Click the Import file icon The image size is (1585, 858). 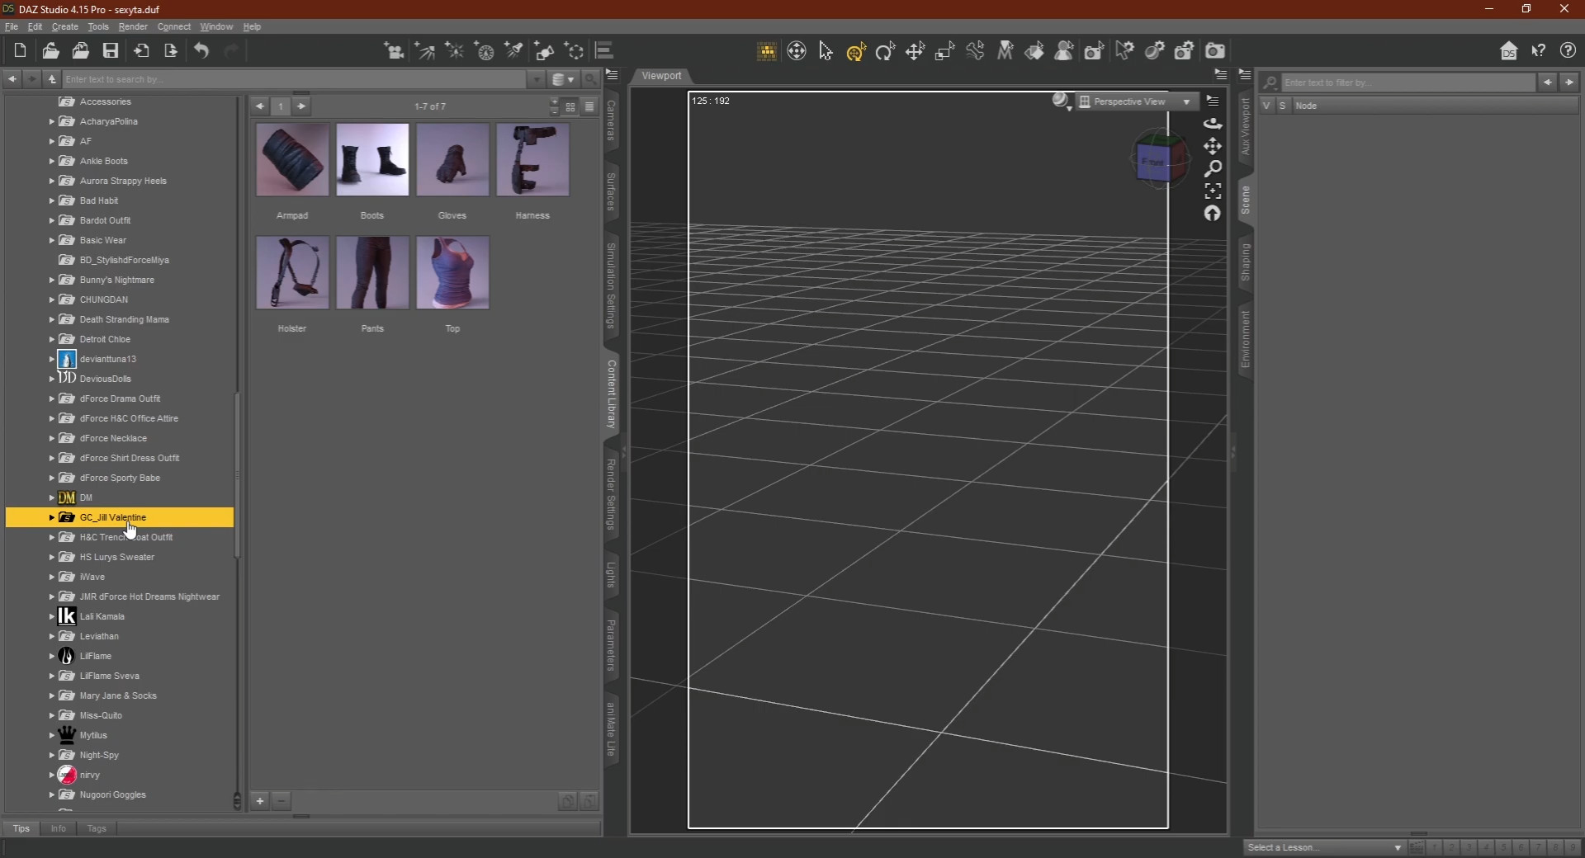(141, 51)
